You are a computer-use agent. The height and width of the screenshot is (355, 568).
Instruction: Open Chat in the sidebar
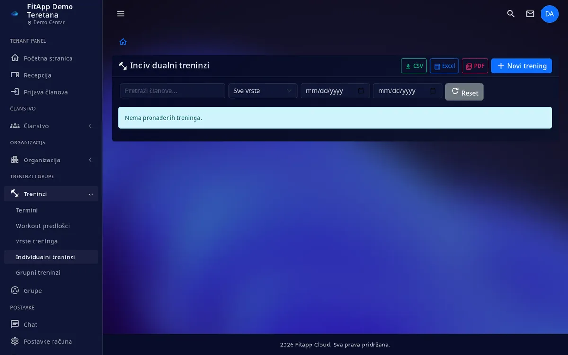point(51,324)
